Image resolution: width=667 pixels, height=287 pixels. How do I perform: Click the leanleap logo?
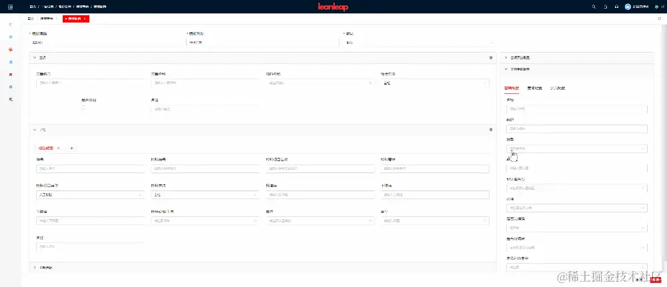[x=333, y=7]
